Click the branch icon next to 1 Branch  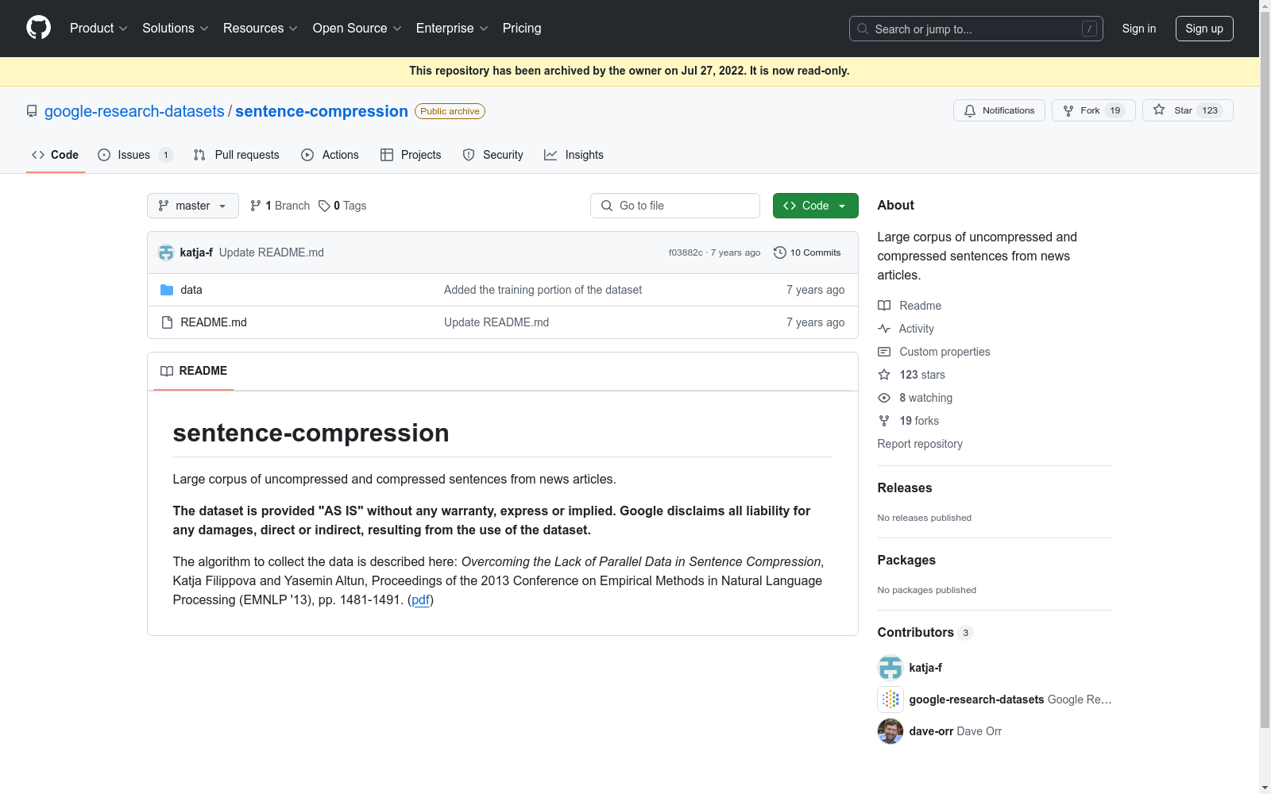click(256, 206)
